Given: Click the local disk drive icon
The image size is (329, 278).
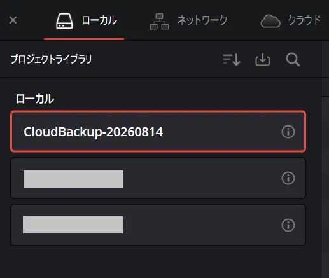Looking at the screenshot, I should (64, 21).
